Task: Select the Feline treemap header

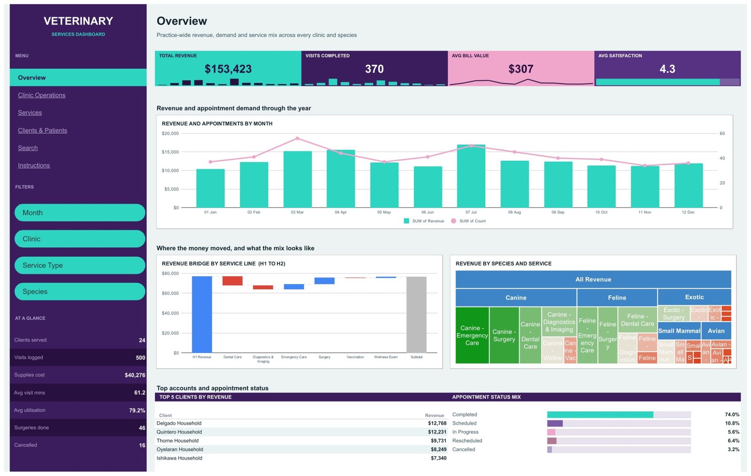Action: point(617,298)
